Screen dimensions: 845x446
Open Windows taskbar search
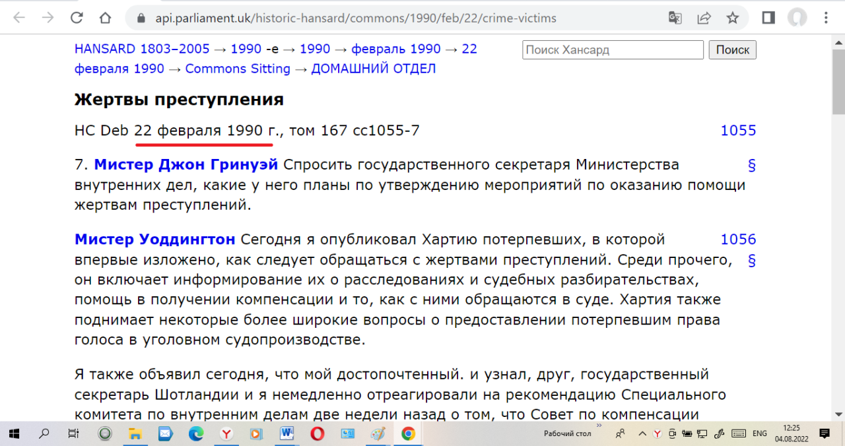tap(44, 433)
